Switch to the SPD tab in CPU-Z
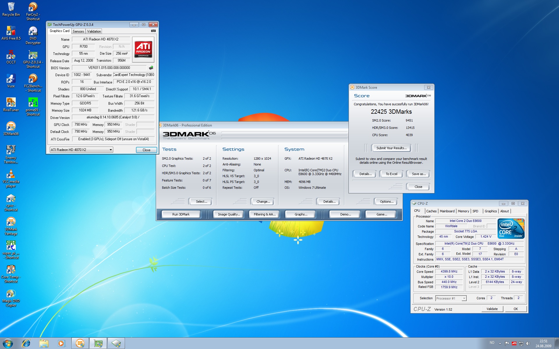 point(475,211)
